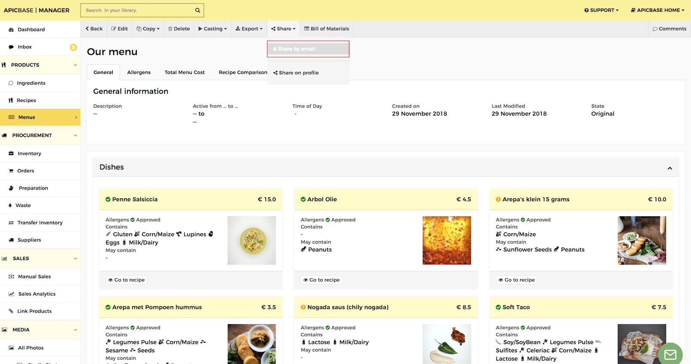The image size is (691, 364).
Task: Collapse the SALES sidebar section
Action: 40,259
